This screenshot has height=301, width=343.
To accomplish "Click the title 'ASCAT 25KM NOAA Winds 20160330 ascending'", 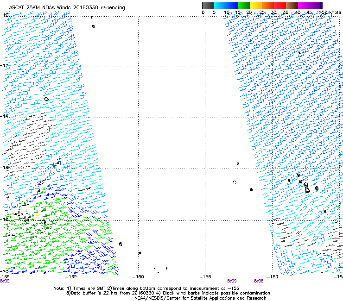I will coord(67,8).
